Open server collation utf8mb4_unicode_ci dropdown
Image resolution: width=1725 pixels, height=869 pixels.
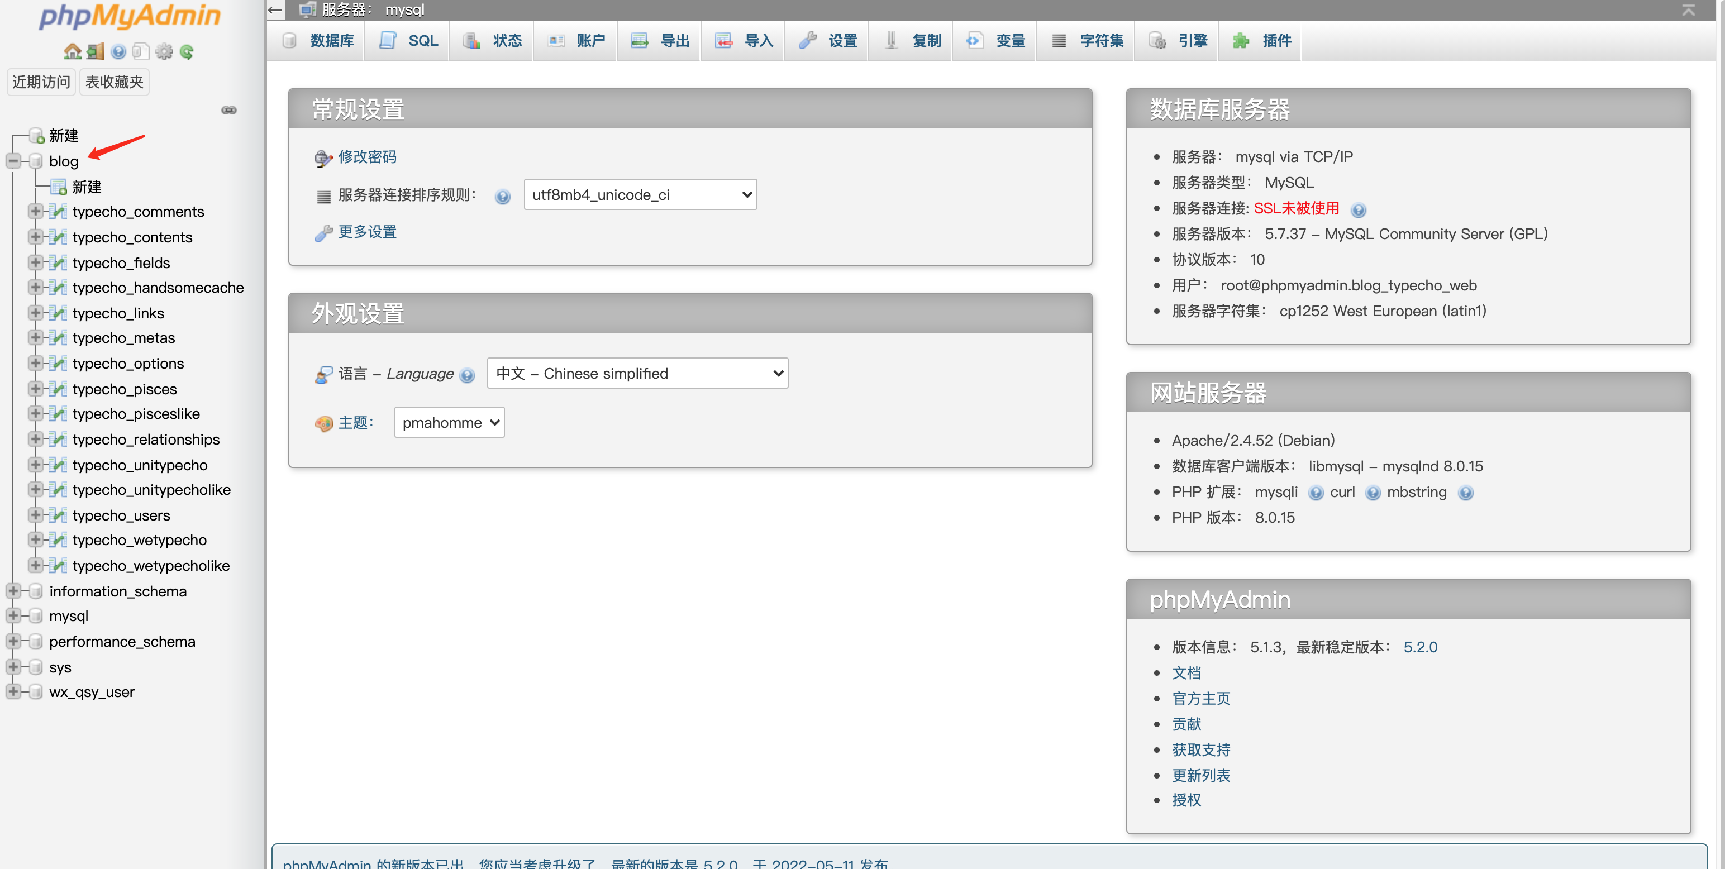640,195
